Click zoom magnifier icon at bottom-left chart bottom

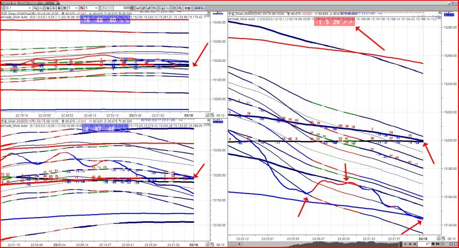pos(211,244)
